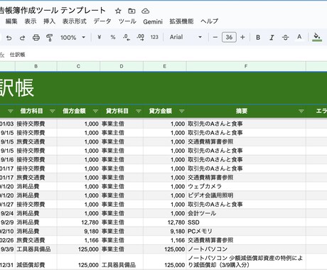
Task: Select cell with 会計ツール
Action: [246, 213]
